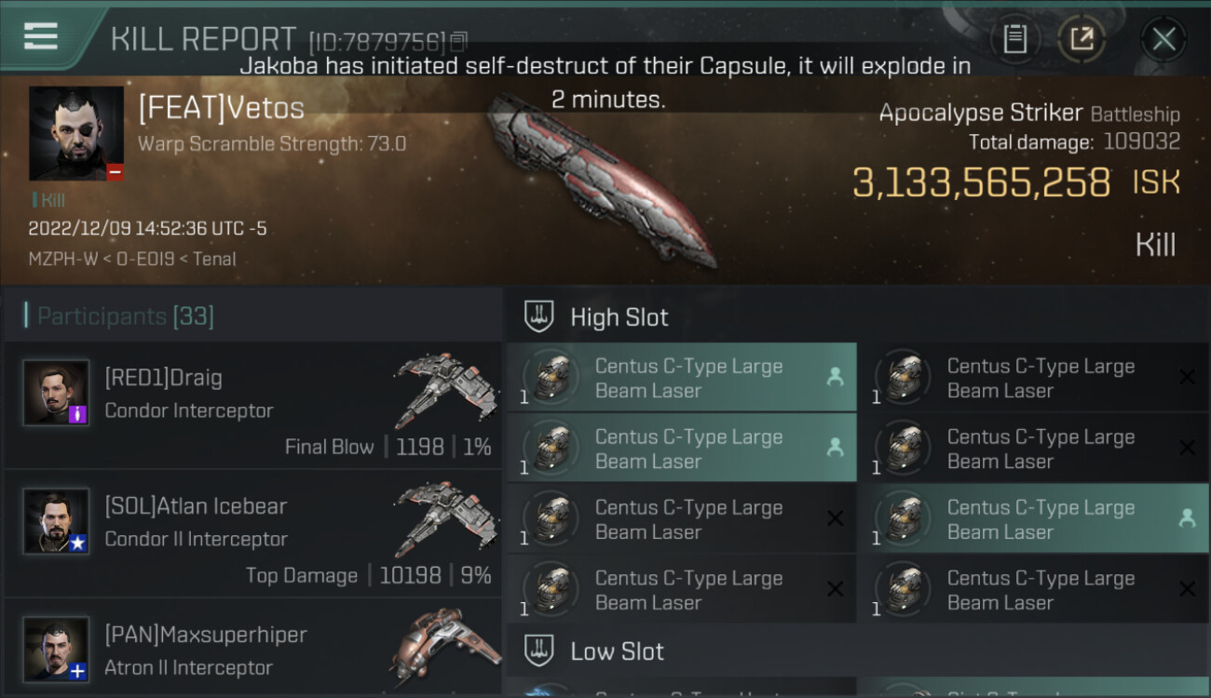The image size is (1211, 698).
Task: Expand the High Slot section
Action: pyautogui.click(x=619, y=317)
